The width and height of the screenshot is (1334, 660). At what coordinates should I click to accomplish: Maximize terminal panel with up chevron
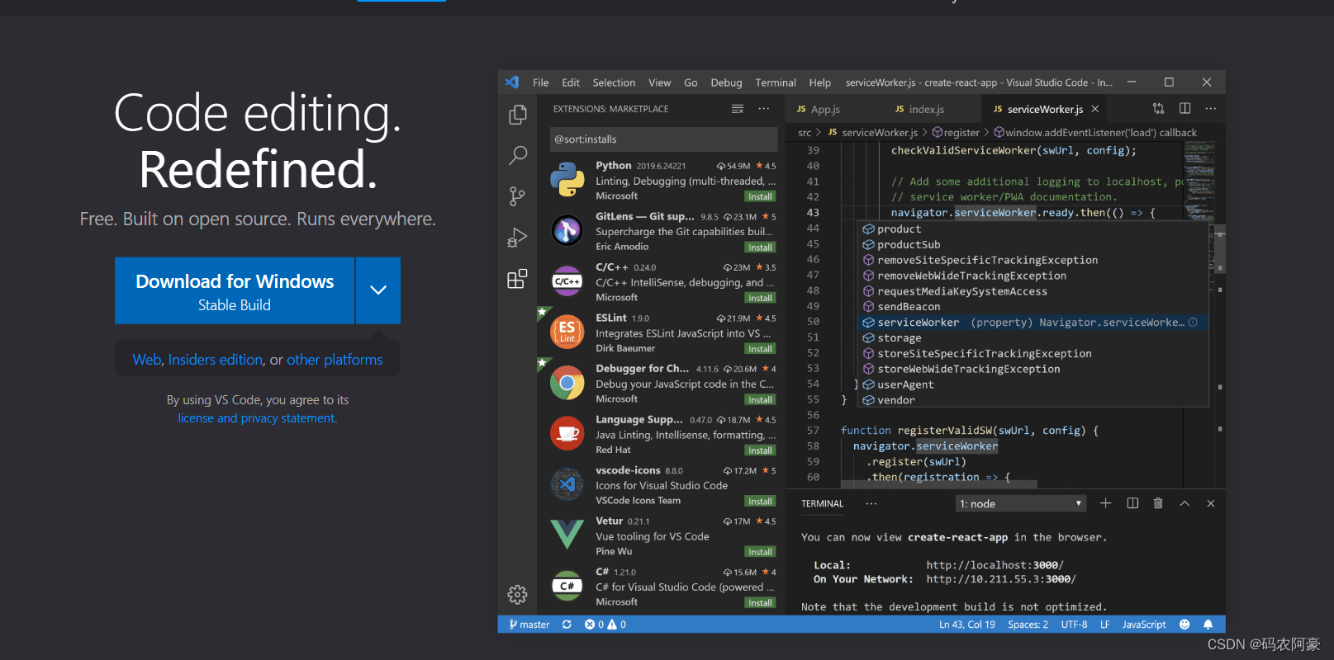tap(1184, 503)
